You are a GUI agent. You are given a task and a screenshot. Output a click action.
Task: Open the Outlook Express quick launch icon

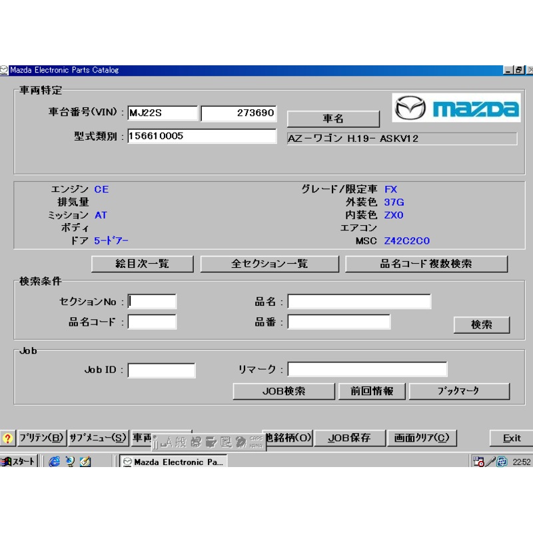pyautogui.click(x=70, y=461)
